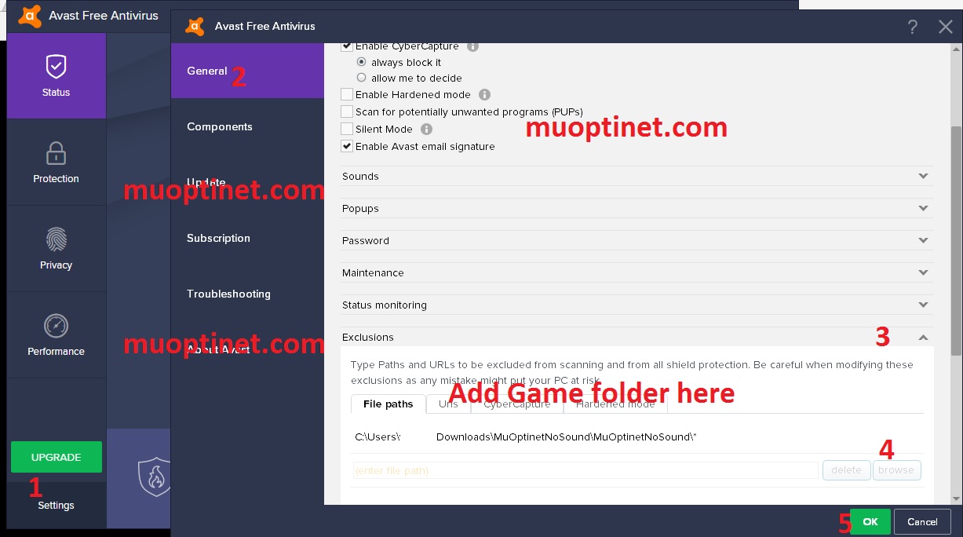Open Performance gauge icon
The image size is (963, 537).
point(56,326)
